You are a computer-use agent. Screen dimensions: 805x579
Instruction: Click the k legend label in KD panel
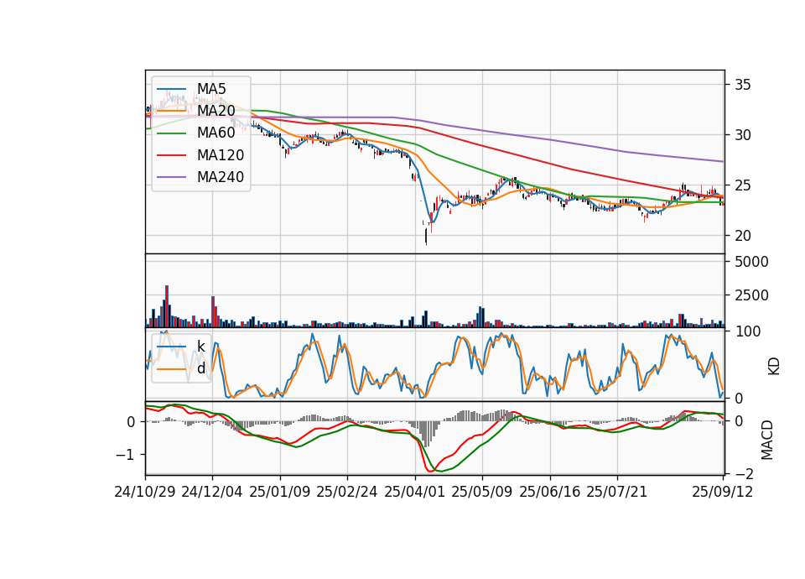[x=200, y=347]
